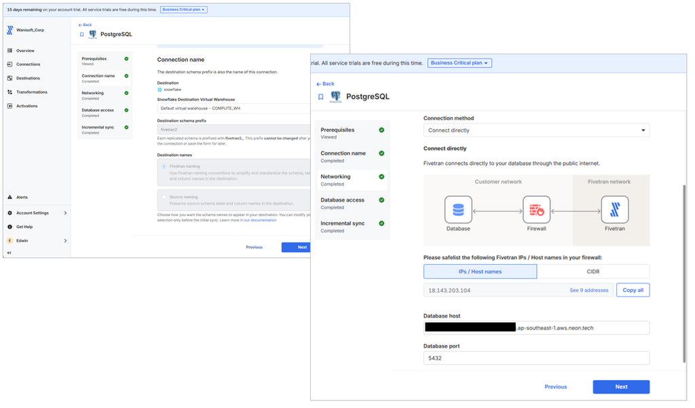This screenshot has width=695, height=408.
Task: Collapse the sidebar using bottom arrow icon
Action: pyautogui.click(x=9, y=253)
